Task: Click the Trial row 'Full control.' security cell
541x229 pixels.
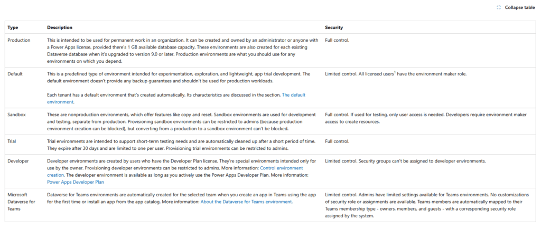Action: tap(337, 141)
